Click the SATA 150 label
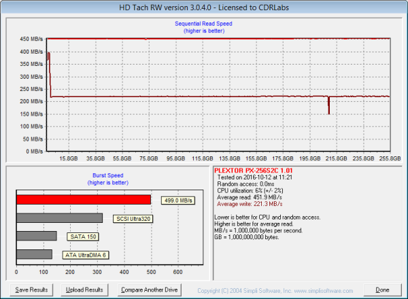Image resolution: width=408 pixels, height=299 pixels. pos(83,236)
